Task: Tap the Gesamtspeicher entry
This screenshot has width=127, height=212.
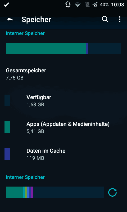Action: [x=63, y=74]
